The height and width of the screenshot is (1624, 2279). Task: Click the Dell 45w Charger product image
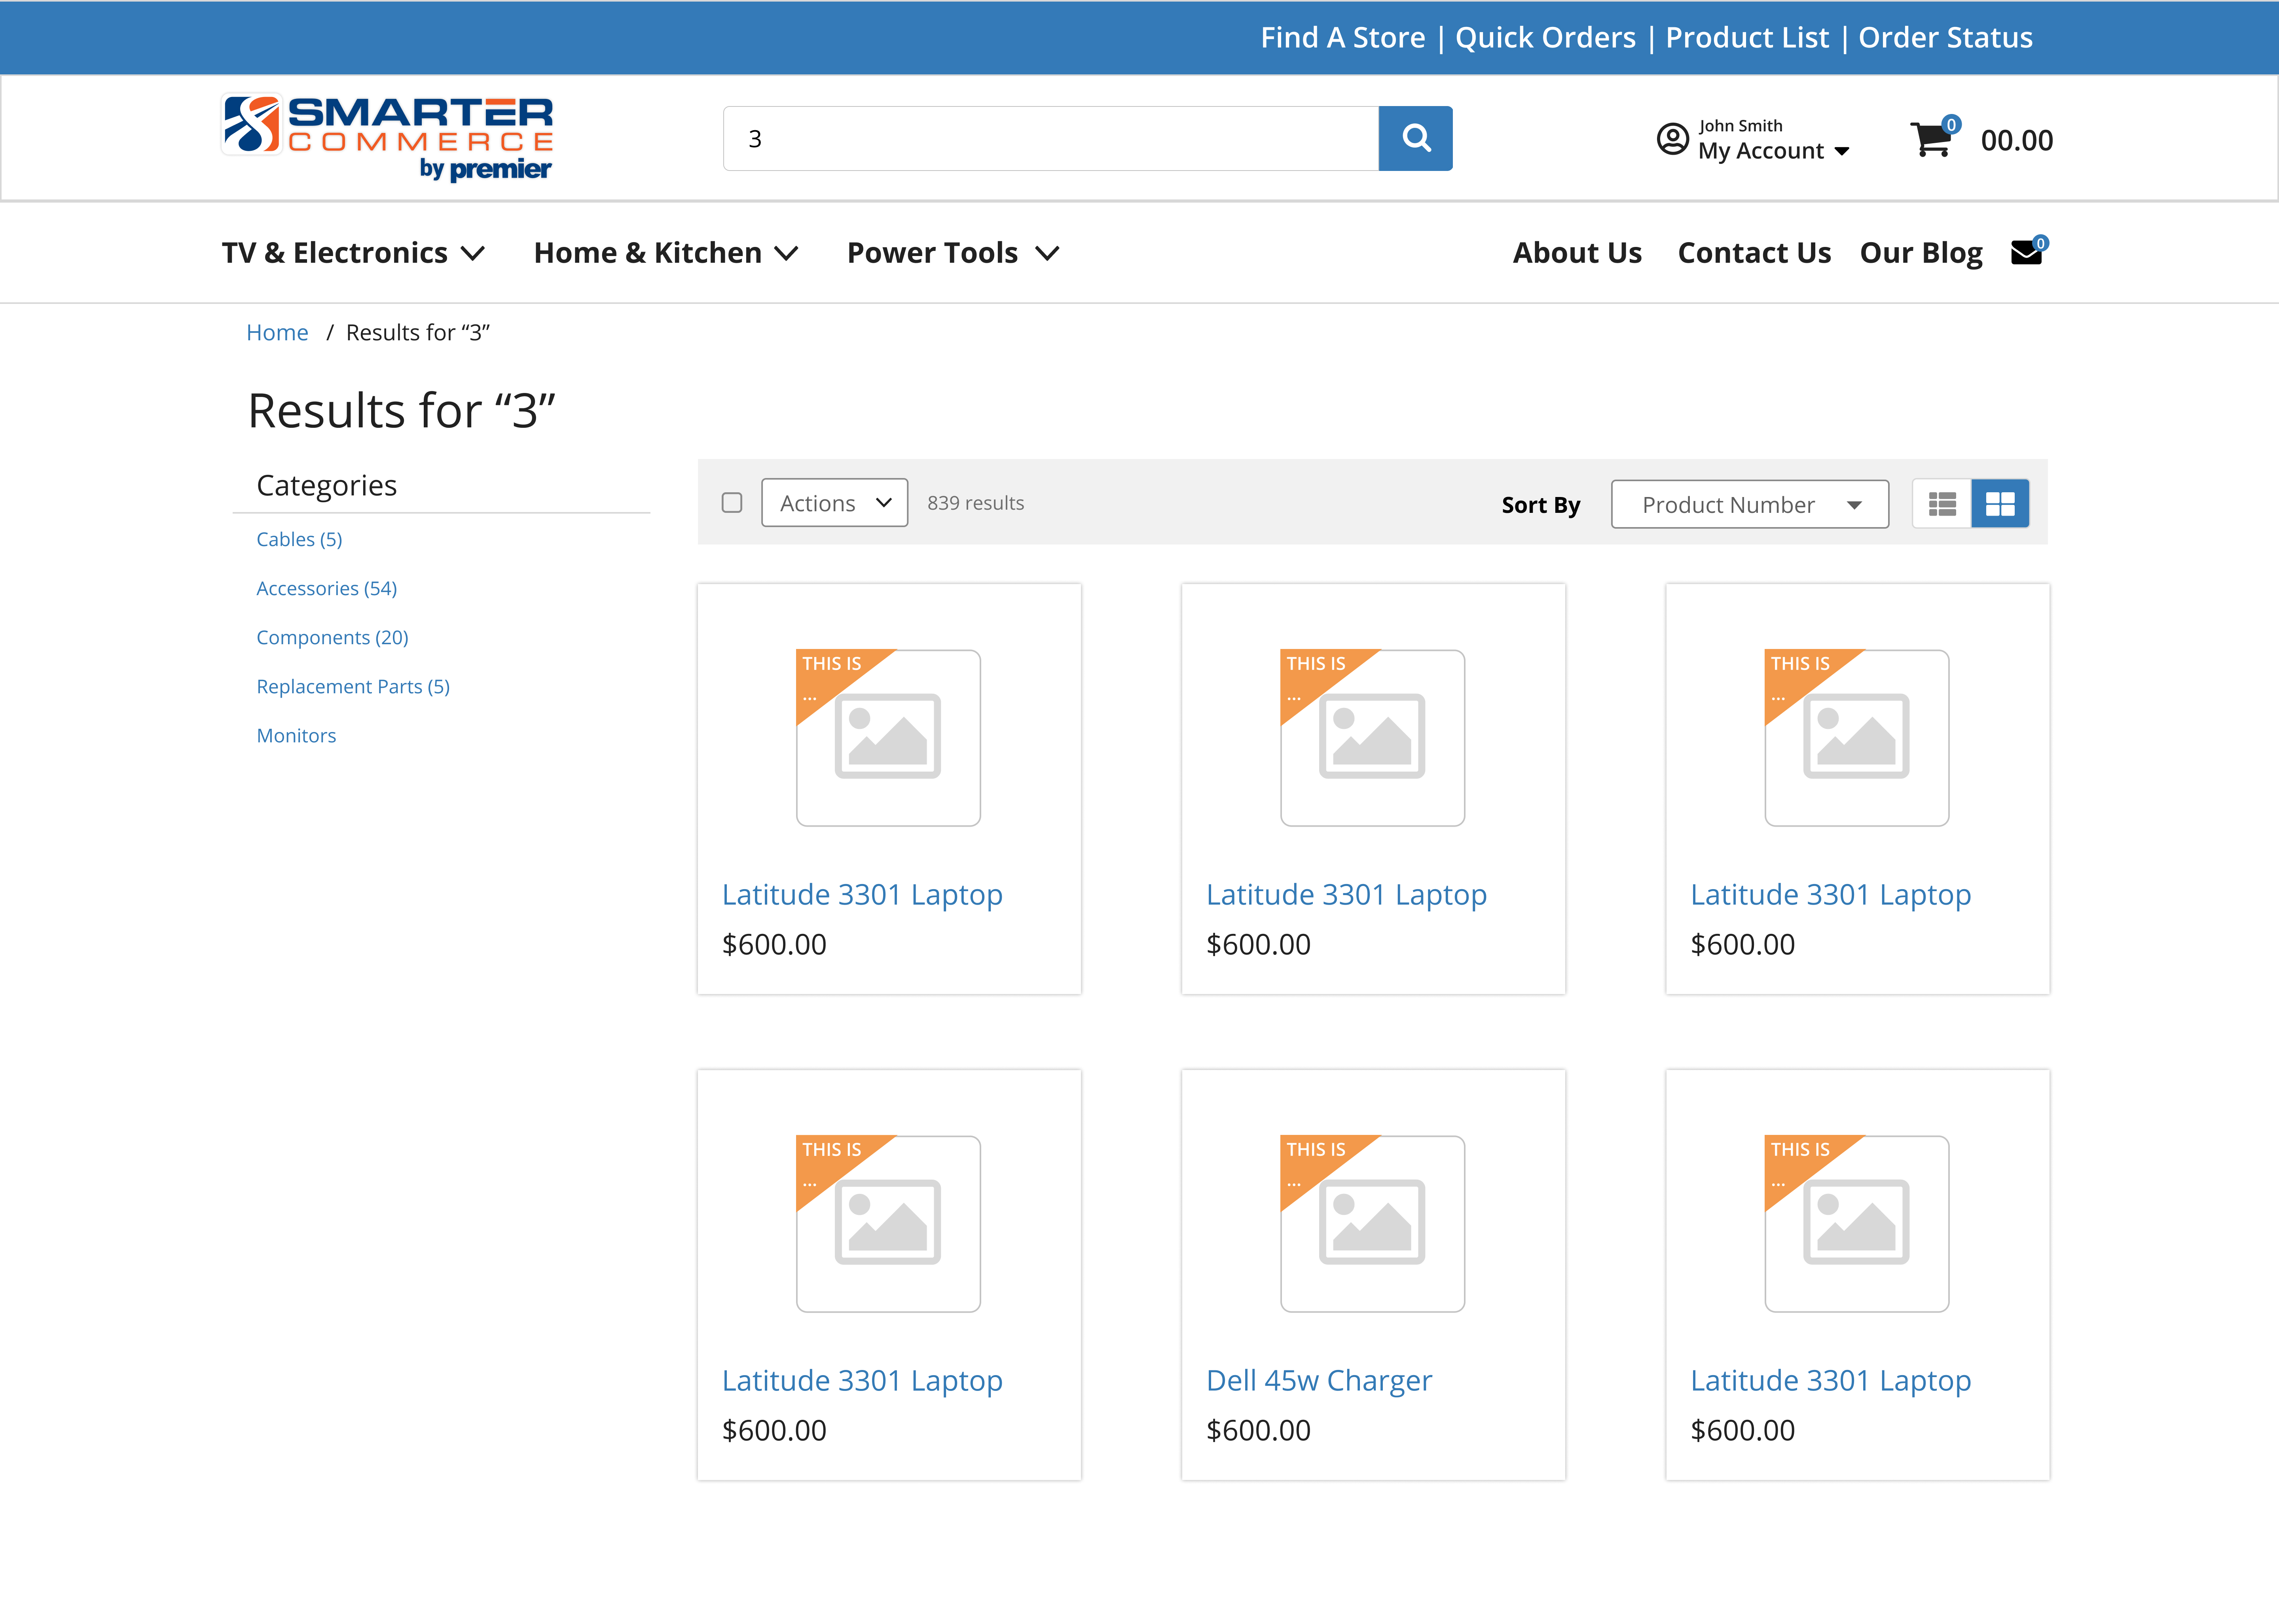pos(1373,1223)
